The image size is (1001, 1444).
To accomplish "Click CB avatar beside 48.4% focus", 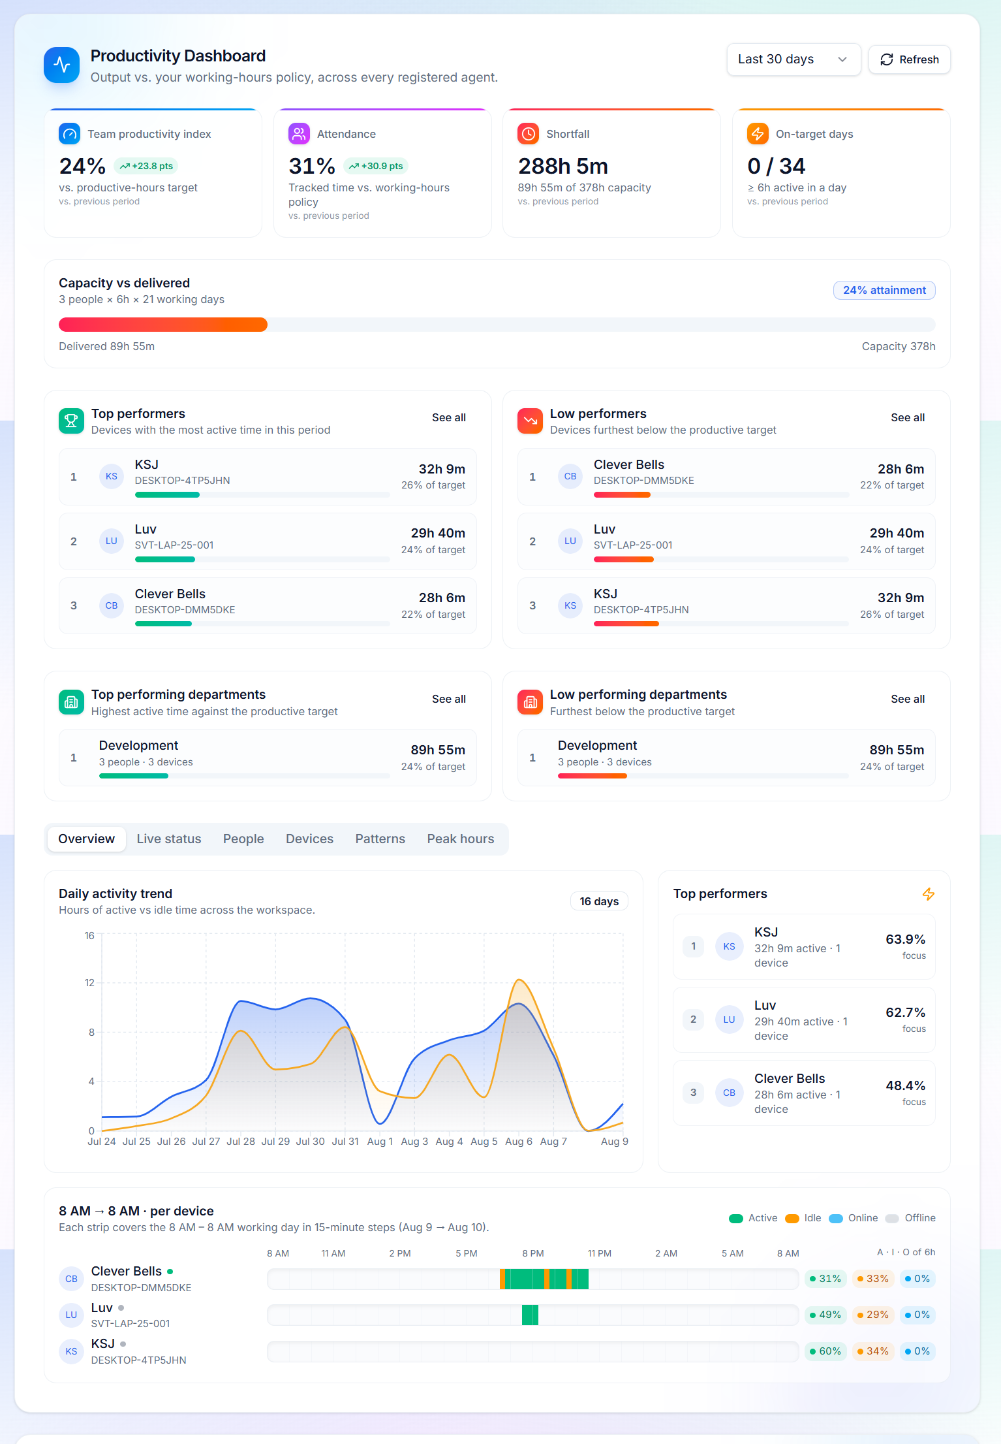I will coord(730,1093).
